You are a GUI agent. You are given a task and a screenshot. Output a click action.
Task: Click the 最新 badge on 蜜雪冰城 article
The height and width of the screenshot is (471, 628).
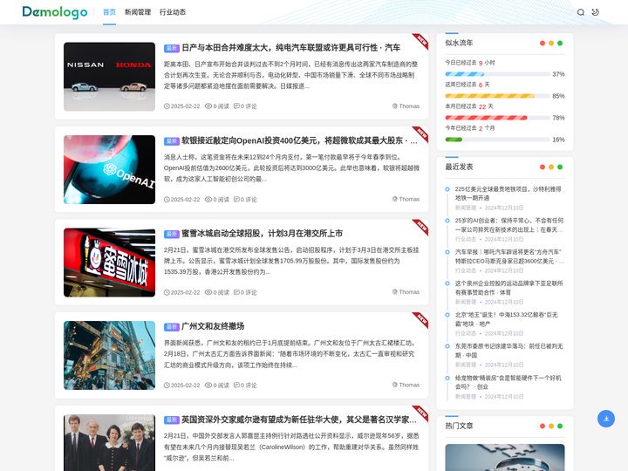172,234
